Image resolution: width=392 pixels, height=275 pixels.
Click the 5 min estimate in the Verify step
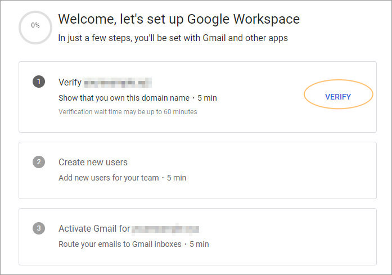point(208,98)
